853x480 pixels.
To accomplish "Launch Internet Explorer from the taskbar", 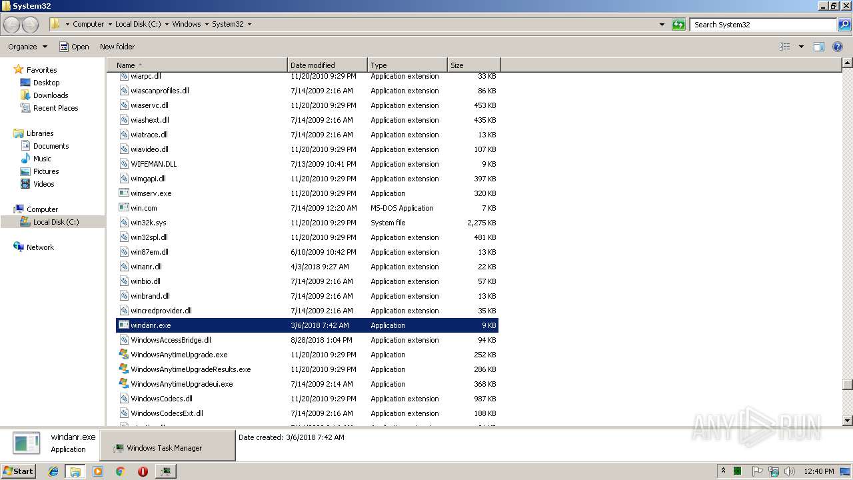I will [53, 471].
